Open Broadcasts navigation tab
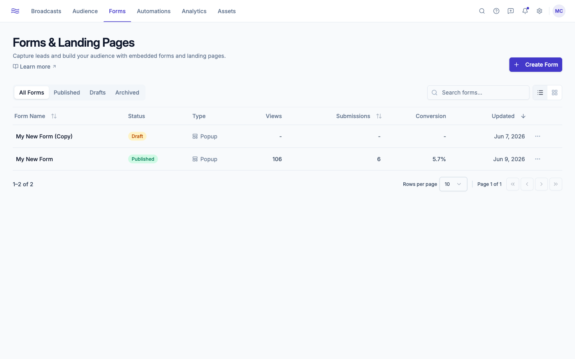Viewport: 575px width, 359px height. [46, 11]
